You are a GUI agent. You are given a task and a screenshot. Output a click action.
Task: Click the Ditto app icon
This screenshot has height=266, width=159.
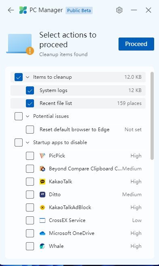pos(42,195)
